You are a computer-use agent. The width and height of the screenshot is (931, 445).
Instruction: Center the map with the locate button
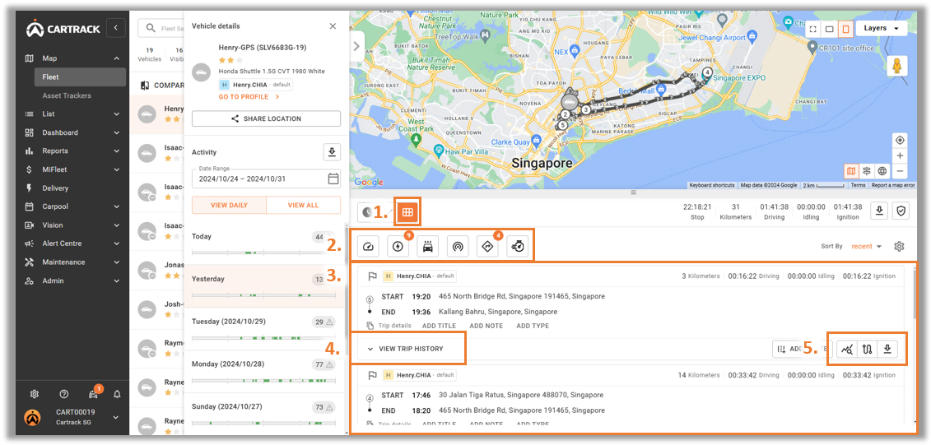[x=900, y=140]
